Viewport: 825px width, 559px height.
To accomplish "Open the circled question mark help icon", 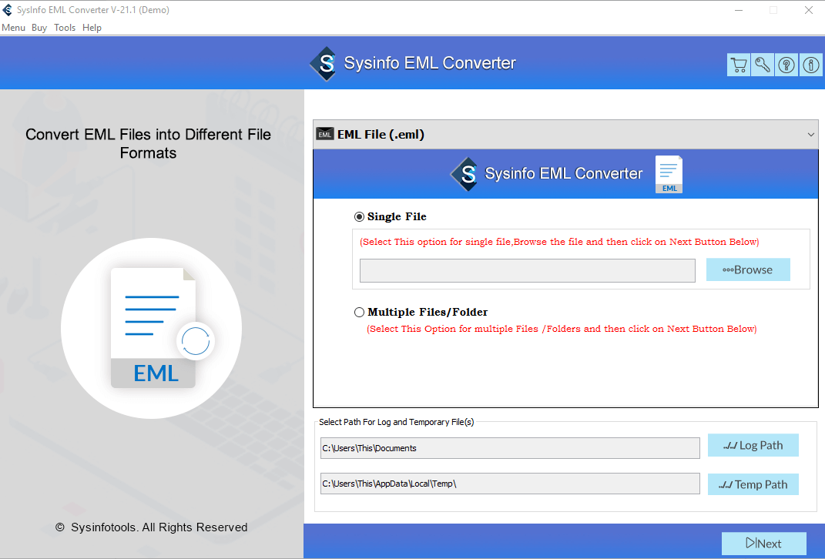I will click(786, 65).
